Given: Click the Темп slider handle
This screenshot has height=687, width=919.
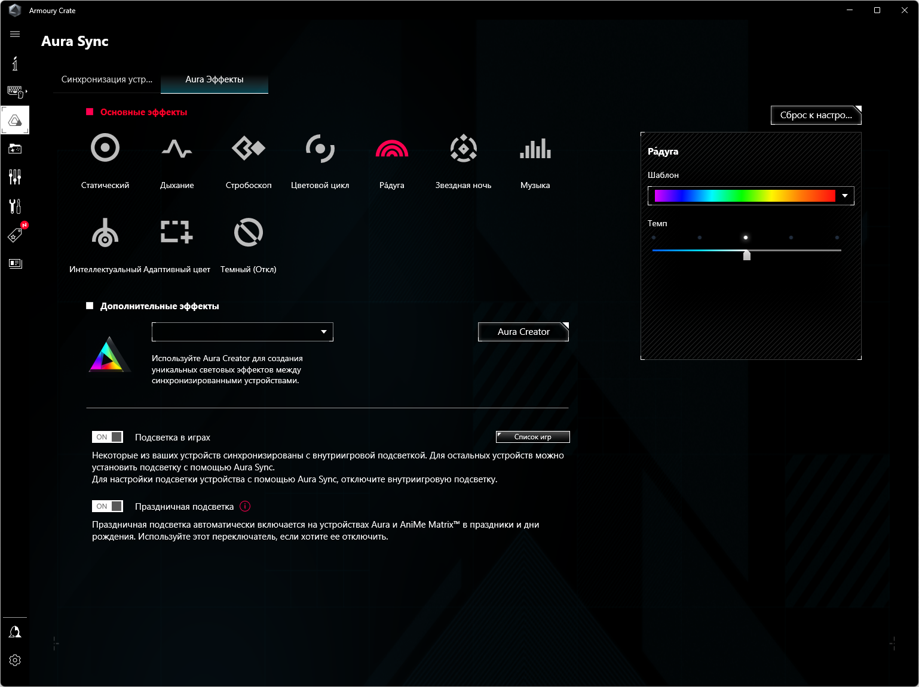Looking at the screenshot, I should pyautogui.click(x=747, y=255).
